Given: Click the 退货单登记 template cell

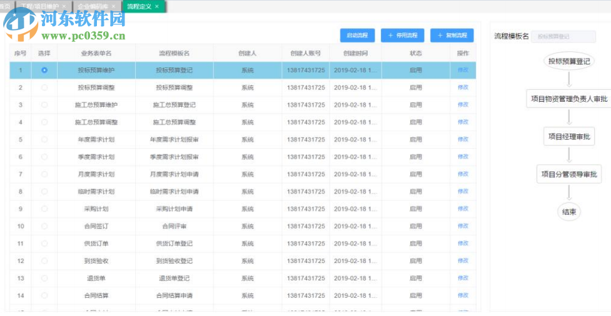Looking at the screenshot, I should 174,278.
